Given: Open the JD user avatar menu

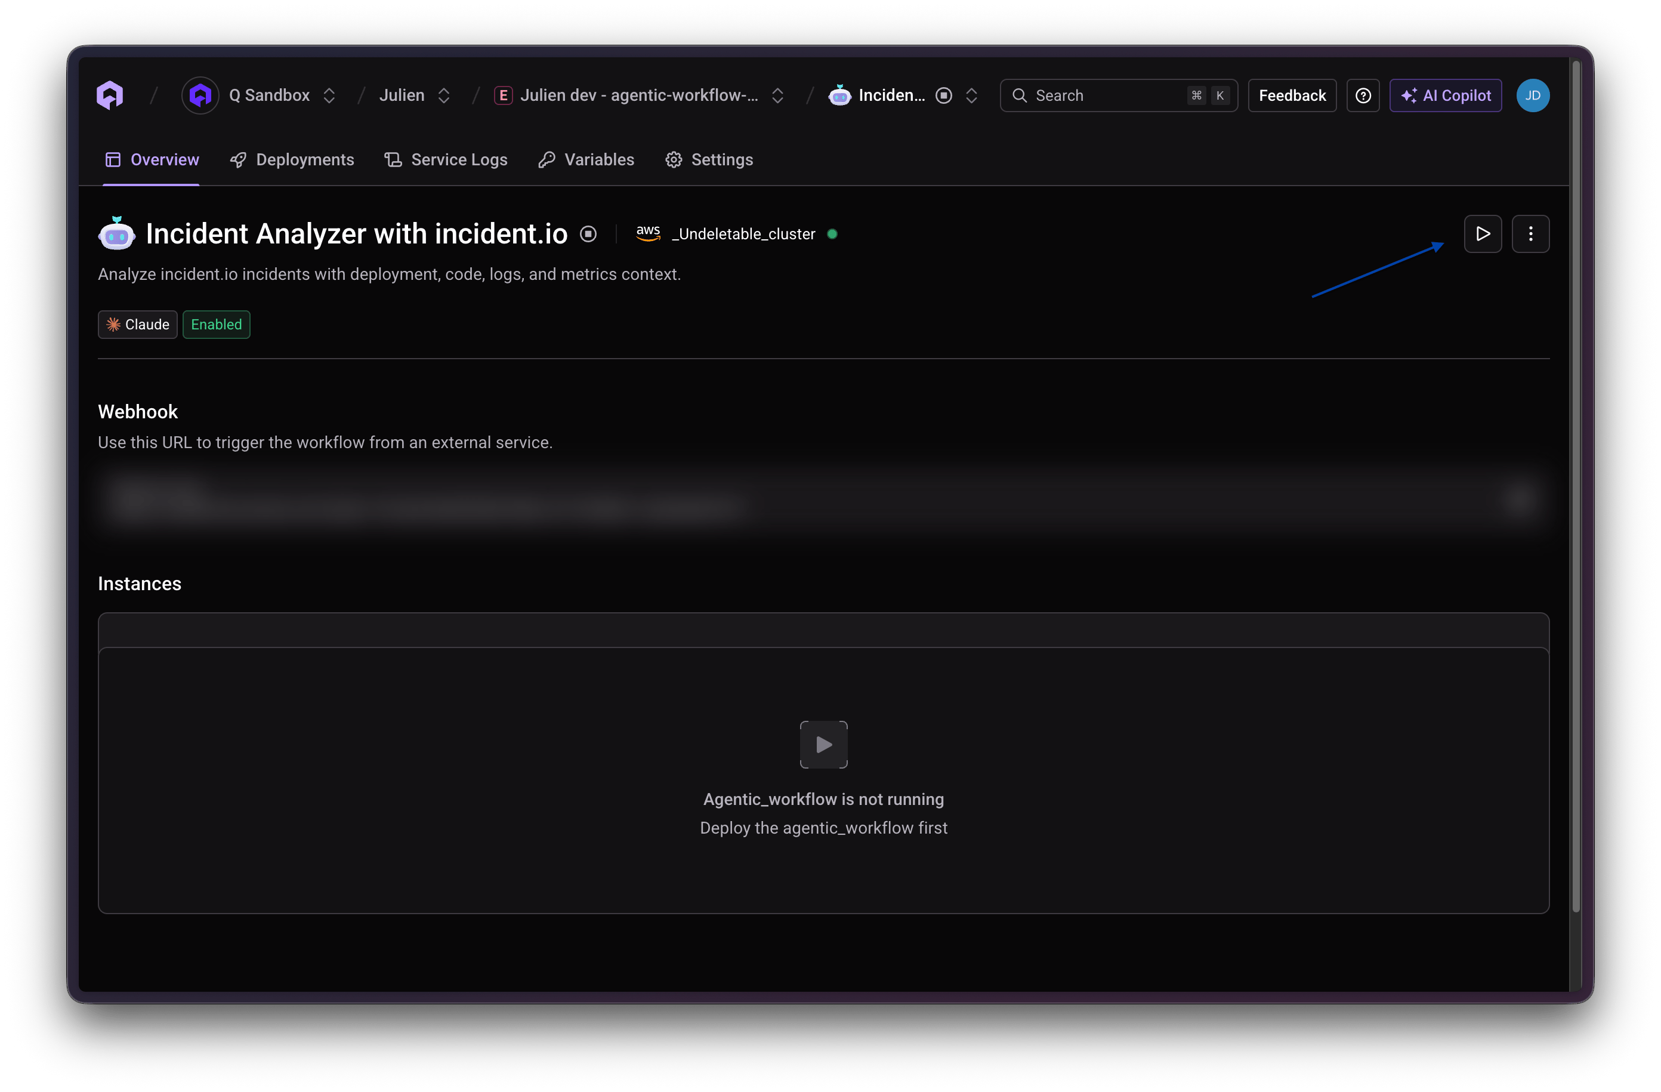Looking at the screenshot, I should [x=1533, y=95].
